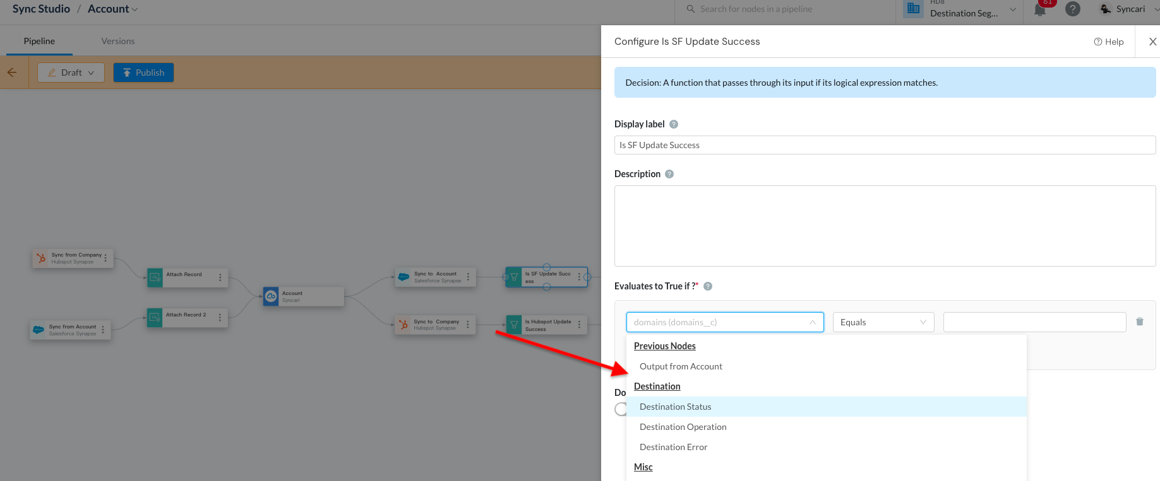The width and height of the screenshot is (1160, 481).
Task: Select Destination Status option
Action: click(x=827, y=407)
